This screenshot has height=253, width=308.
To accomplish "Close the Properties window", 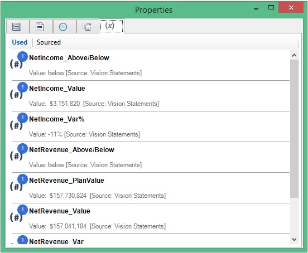I will pos(291,7).
